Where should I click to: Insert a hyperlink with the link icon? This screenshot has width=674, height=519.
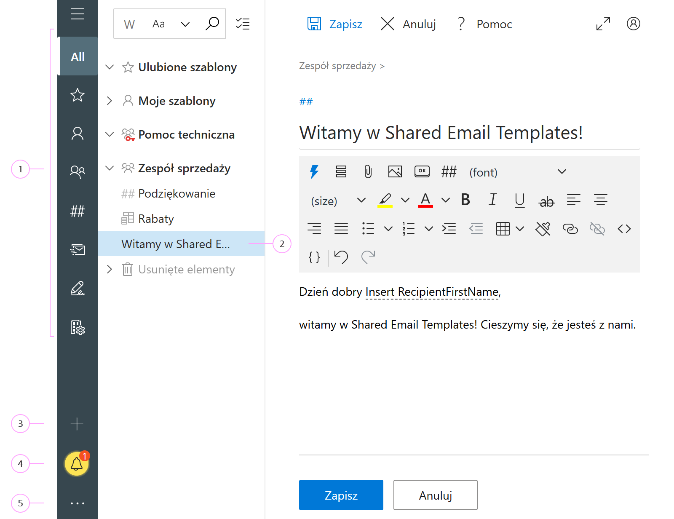tap(570, 229)
